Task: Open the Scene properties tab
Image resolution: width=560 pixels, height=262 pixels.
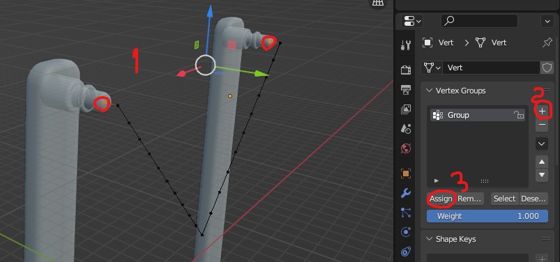Action: click(406, 128)
